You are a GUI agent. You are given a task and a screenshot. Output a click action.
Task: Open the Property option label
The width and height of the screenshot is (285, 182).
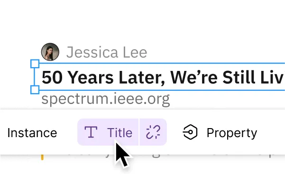[232, 133]
